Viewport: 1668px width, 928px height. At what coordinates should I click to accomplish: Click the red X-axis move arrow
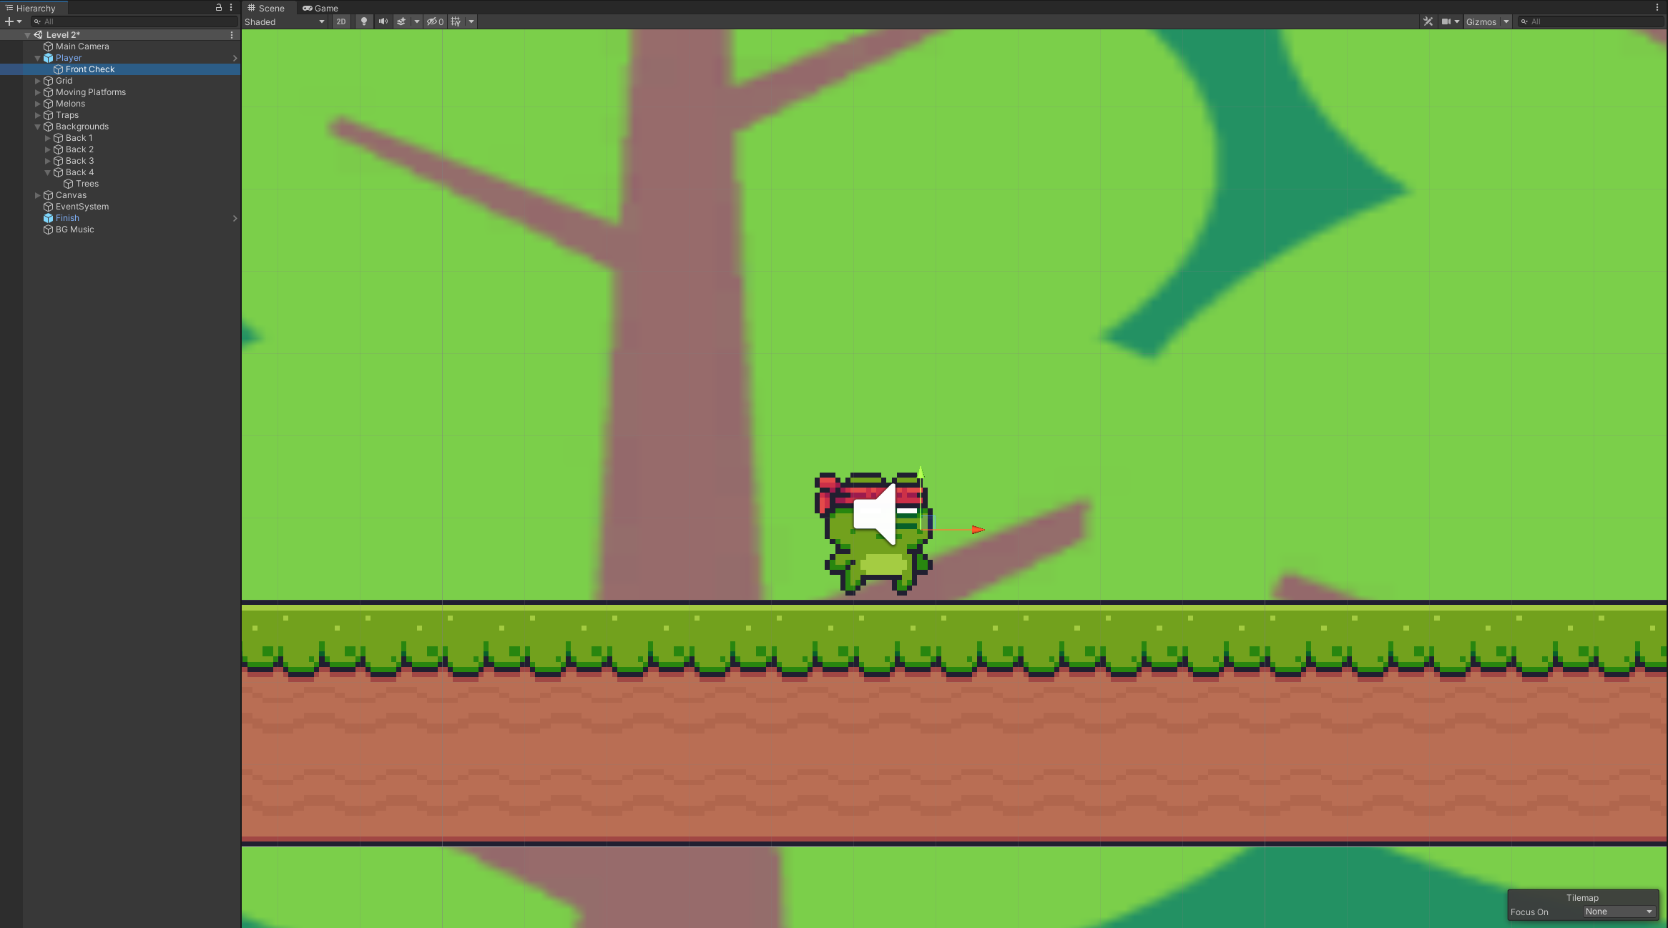click(978, 530)
